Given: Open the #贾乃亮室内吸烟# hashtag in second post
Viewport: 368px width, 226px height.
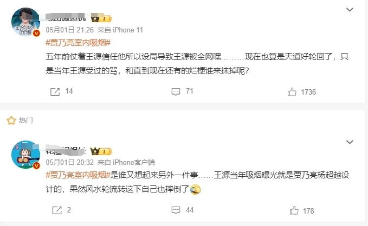Looking at the screenshot, I should click(78, 175).
